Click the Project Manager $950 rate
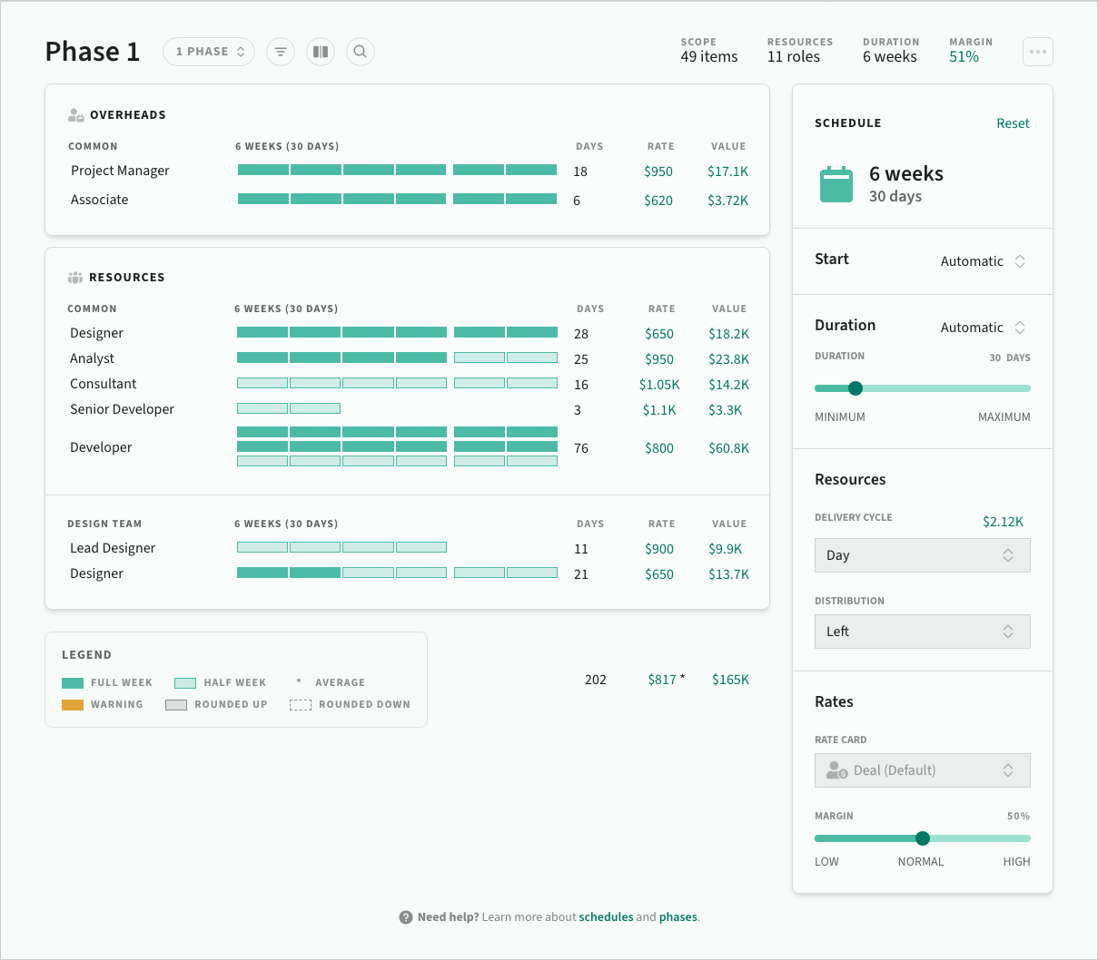The height and width of the screenshot is (960, 1098). (x=658, y=171)
